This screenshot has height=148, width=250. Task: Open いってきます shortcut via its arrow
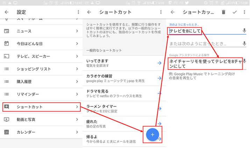159,63
